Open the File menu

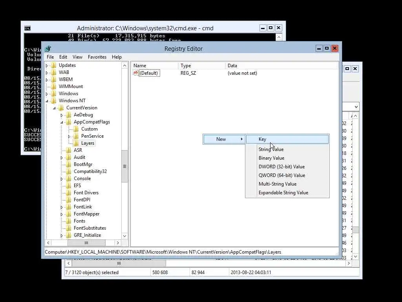50,57
